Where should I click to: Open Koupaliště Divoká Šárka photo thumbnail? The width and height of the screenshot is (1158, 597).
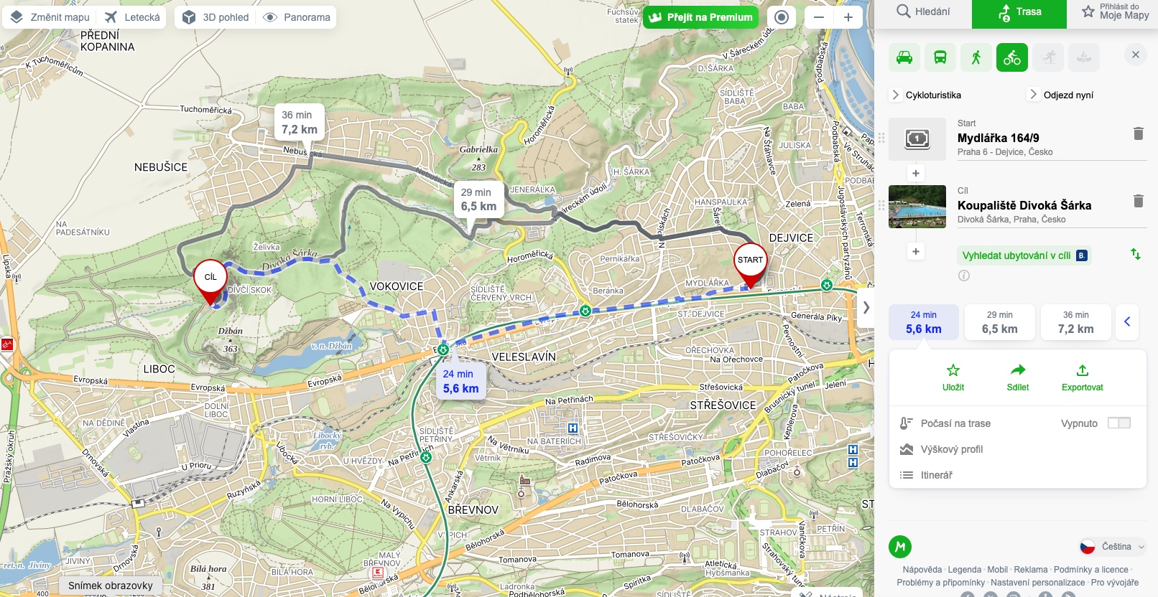[x=917, y=207]
